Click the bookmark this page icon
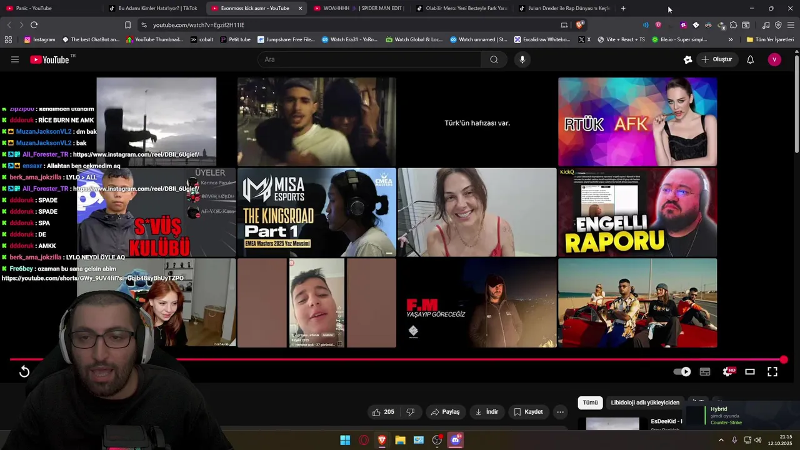The width and height of the screenshot is (800, 450). (127, 25)
